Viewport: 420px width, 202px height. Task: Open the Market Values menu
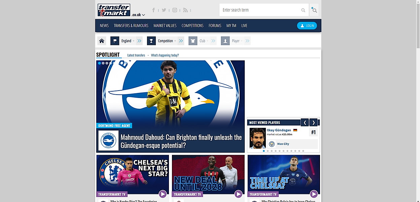165,26
